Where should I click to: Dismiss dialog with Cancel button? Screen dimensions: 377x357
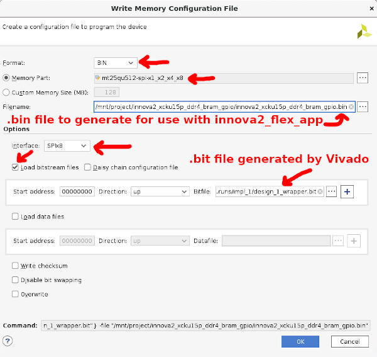pyautogui.click(x=350, y=342)
